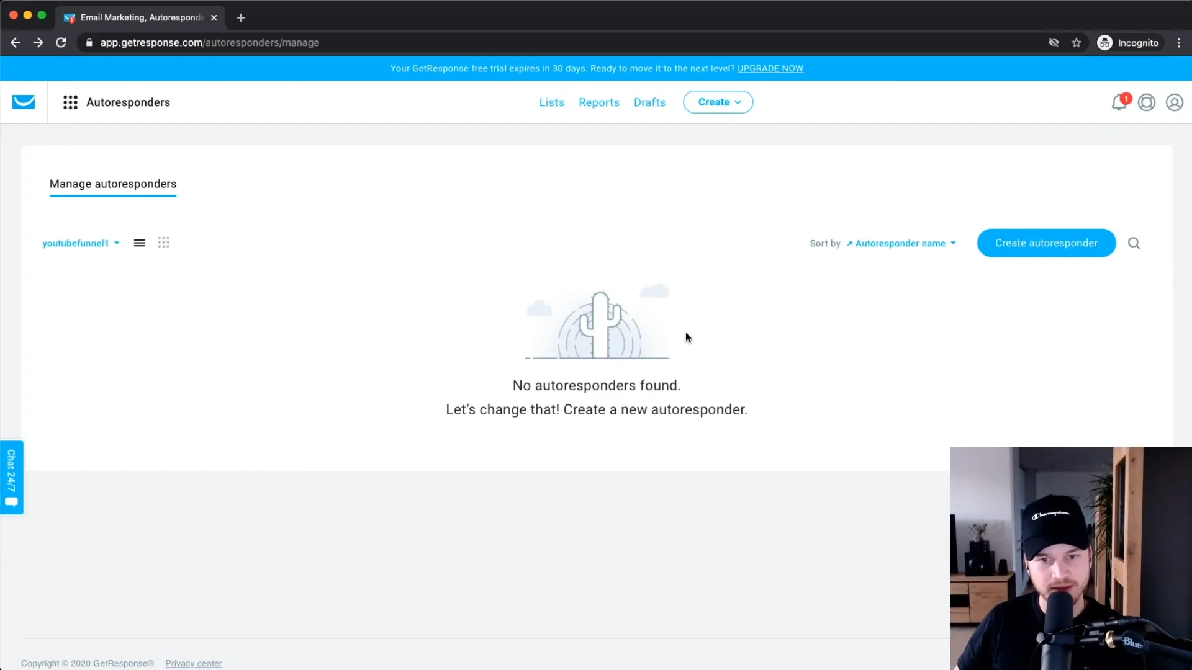Click the UPGRADE NOW link
This screenshot has width=1192, height=670.
click(770, 69)
